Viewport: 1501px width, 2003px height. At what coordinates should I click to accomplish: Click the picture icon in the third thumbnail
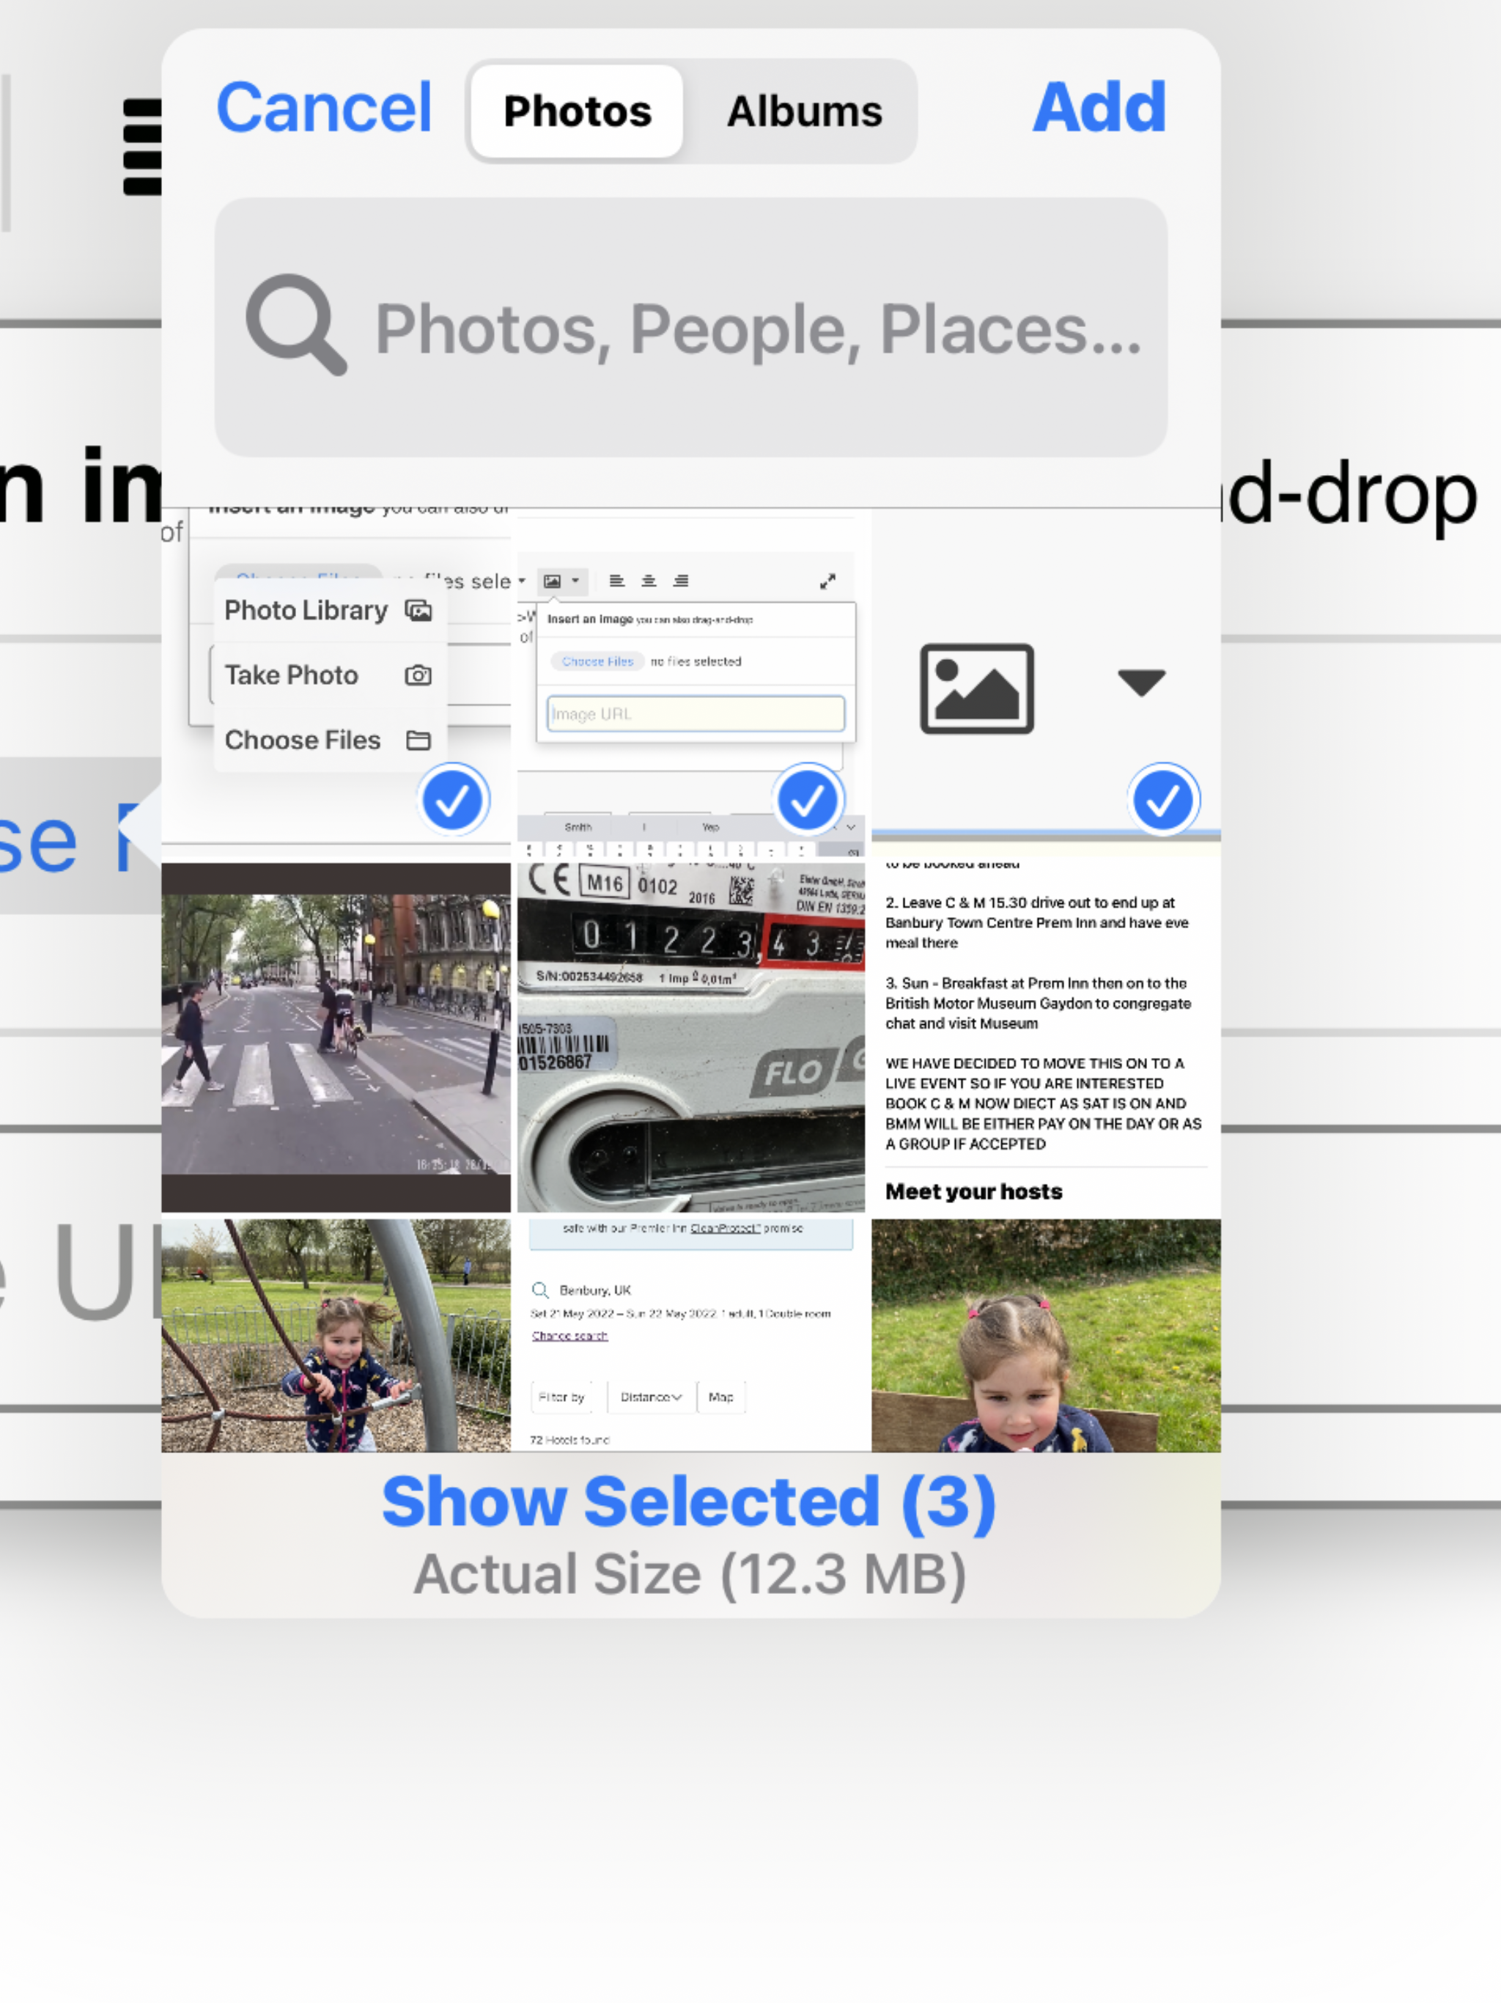tap(976, 688)
